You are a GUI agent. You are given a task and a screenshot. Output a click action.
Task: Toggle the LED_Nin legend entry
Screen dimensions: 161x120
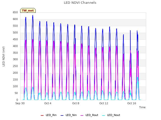(x=69, y=115)
